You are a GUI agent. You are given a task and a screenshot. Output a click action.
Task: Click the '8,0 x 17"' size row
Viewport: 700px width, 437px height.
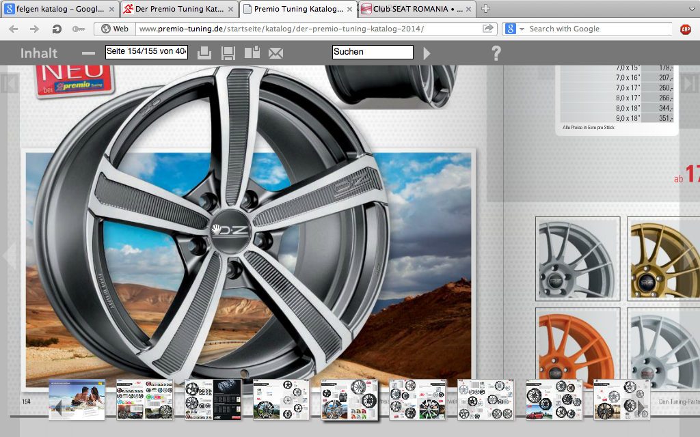coord(617,98)
